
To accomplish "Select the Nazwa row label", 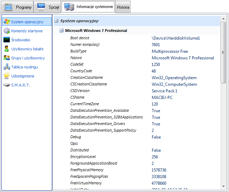I will (76, 58).
